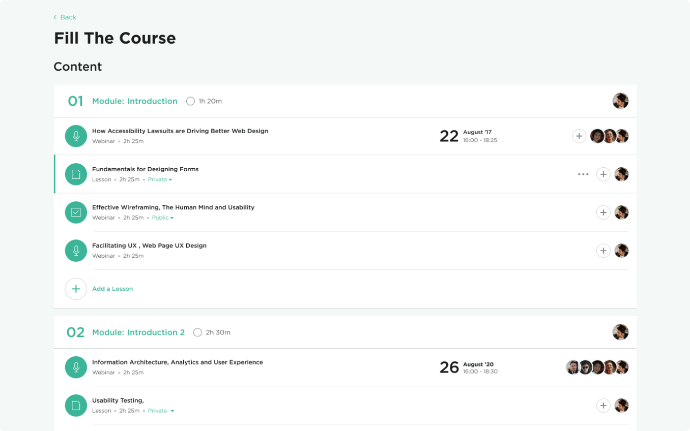Click the progress circle next to Module: Introduction
The width and height of the screenshot is (690, 431).
click(190, 101)
